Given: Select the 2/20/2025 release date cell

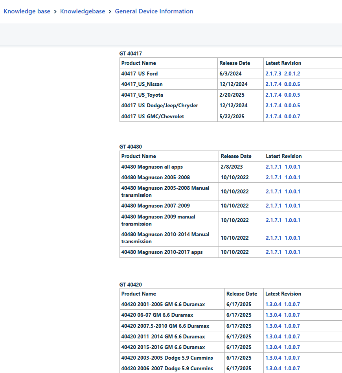Looking at the screenshot, I should pos(240,95).
